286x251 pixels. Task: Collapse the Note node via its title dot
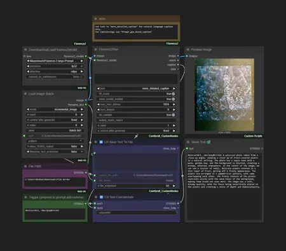pyautogui.click(x=95, y=18)
